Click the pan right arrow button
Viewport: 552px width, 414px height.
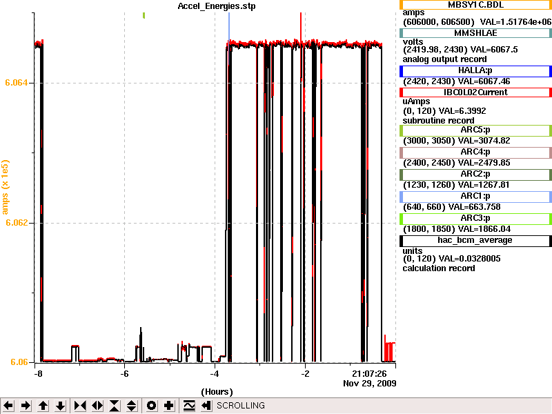tap(26, 406)
